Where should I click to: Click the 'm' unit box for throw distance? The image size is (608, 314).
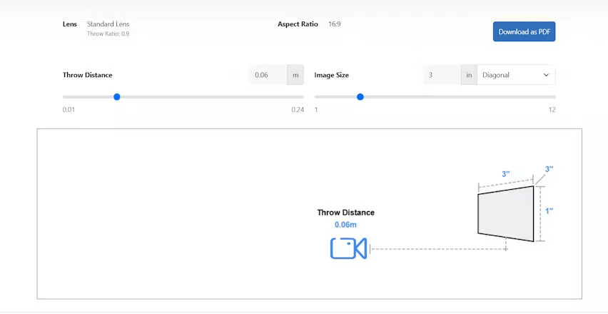click(295, 75)
